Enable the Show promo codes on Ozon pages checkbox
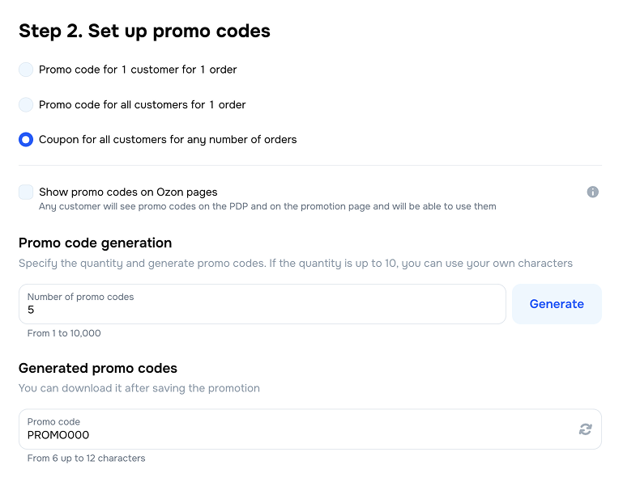Screen dimensions: 623x486 tap(26, 192)
